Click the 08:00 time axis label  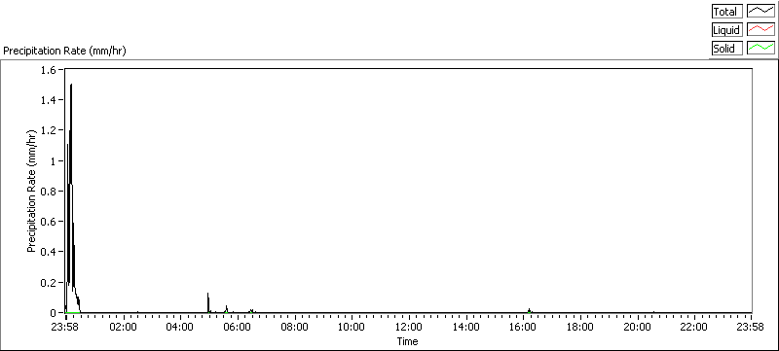coord(295,327)
